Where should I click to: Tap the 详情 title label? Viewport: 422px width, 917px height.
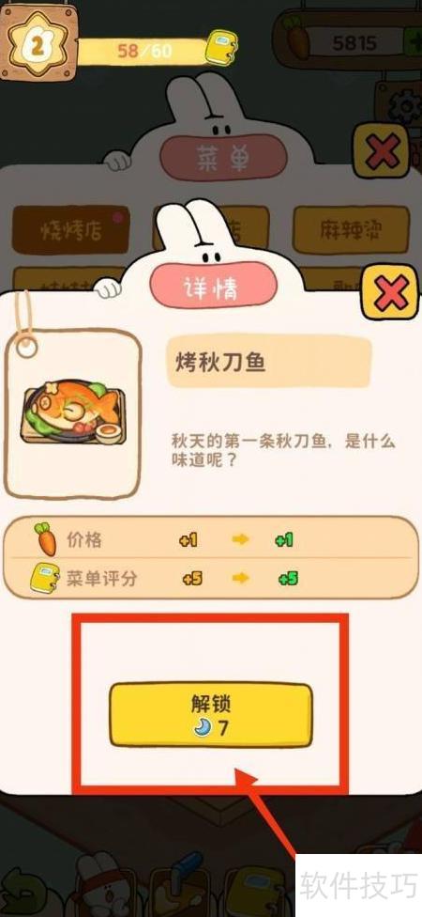213,288
